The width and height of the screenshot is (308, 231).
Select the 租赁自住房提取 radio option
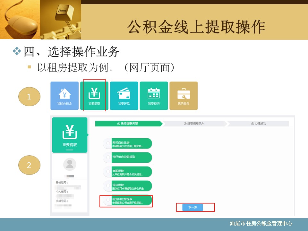[108, 200]
